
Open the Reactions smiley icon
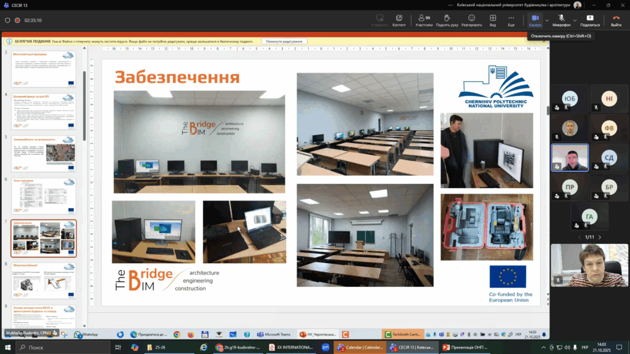471,18
